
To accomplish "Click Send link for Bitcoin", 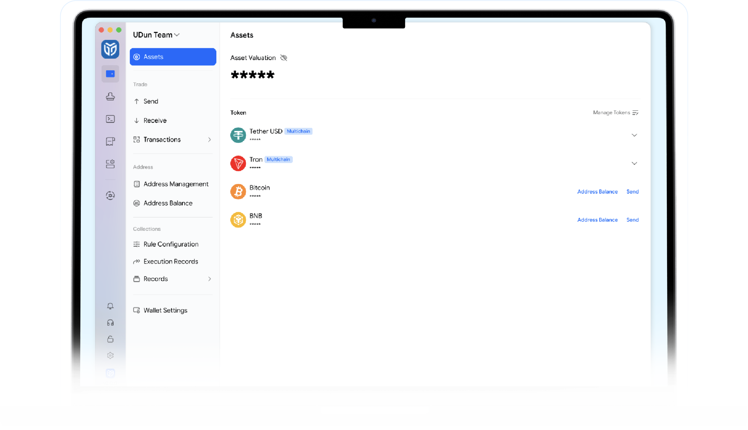I will coord(632,192).
